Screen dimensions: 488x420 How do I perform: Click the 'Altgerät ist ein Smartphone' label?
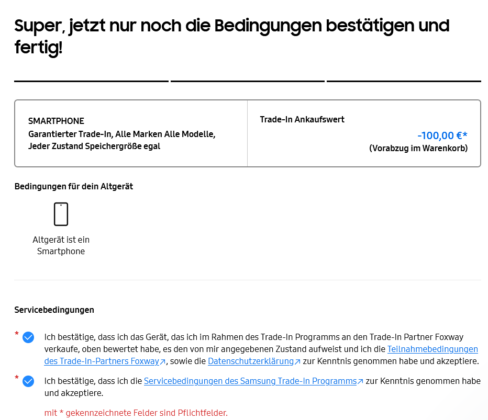[x=61, y=245]
